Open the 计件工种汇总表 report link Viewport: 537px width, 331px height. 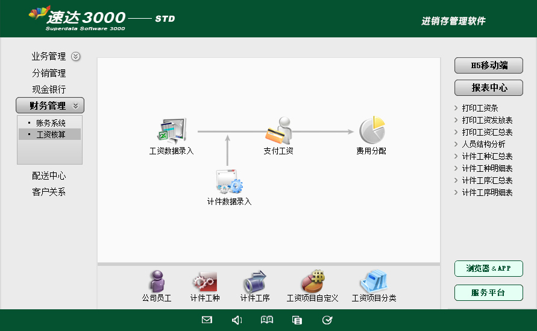[x=487, y=156]
